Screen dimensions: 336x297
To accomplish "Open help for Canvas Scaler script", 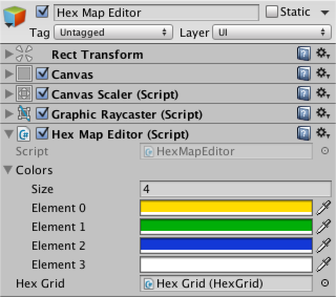I will [304, 93].
